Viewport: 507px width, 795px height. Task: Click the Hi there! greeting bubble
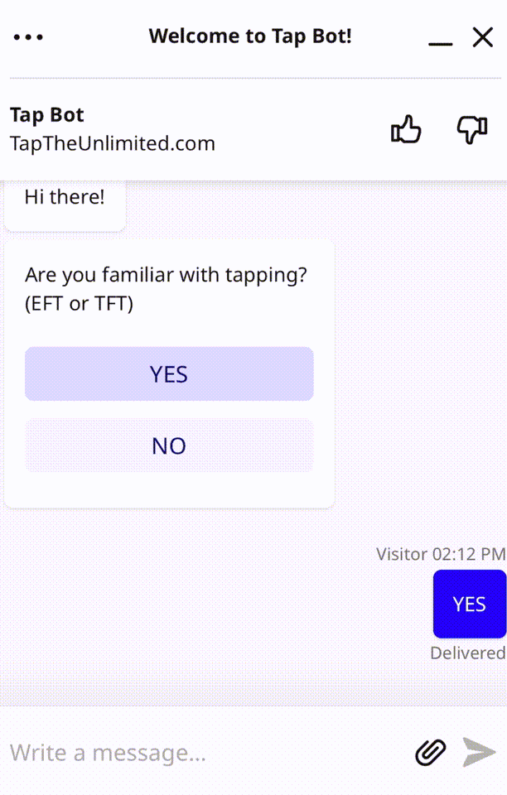[65, 199]
